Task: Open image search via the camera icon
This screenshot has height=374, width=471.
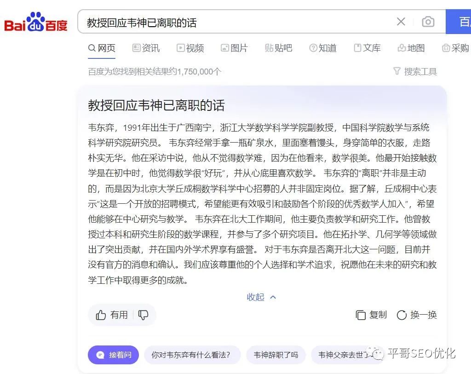Action: click(428, 22)
